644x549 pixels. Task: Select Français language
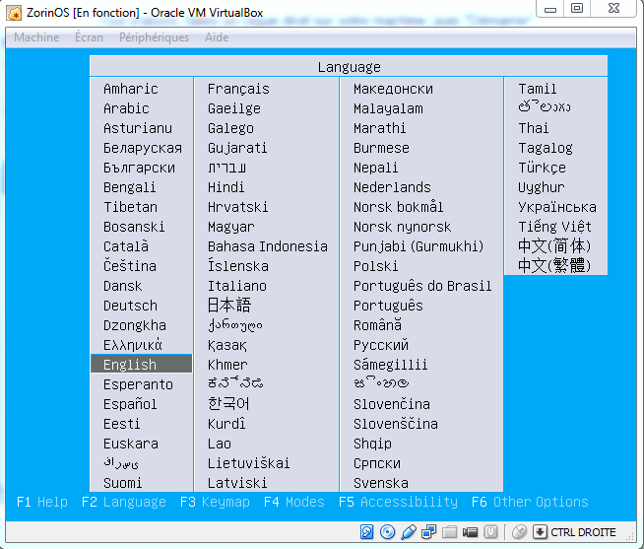tap(238, 89)
